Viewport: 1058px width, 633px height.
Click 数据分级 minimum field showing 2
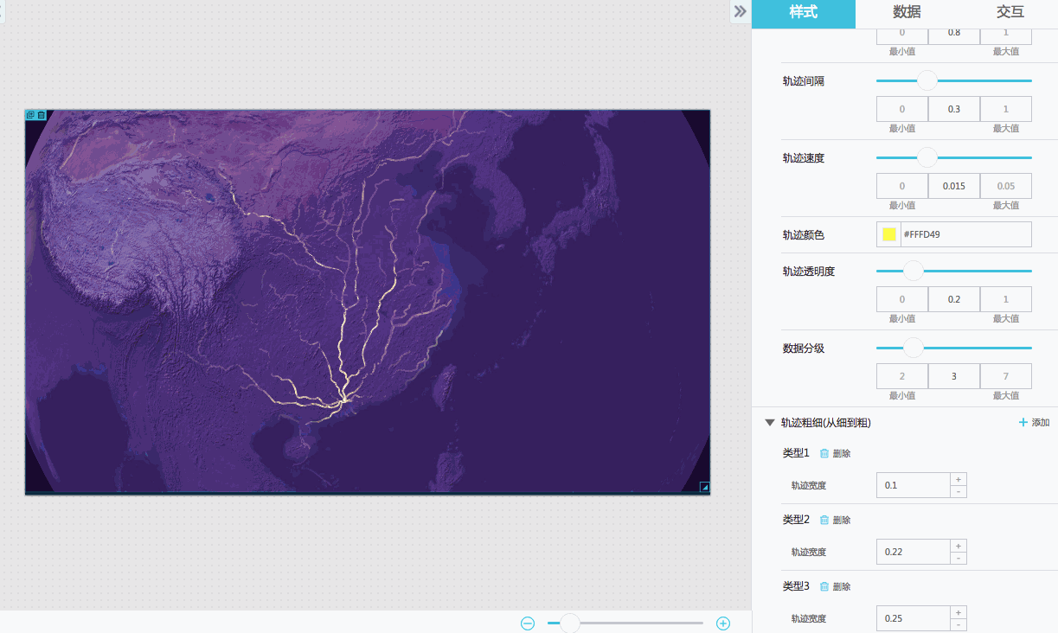click(x=902, y=376)
